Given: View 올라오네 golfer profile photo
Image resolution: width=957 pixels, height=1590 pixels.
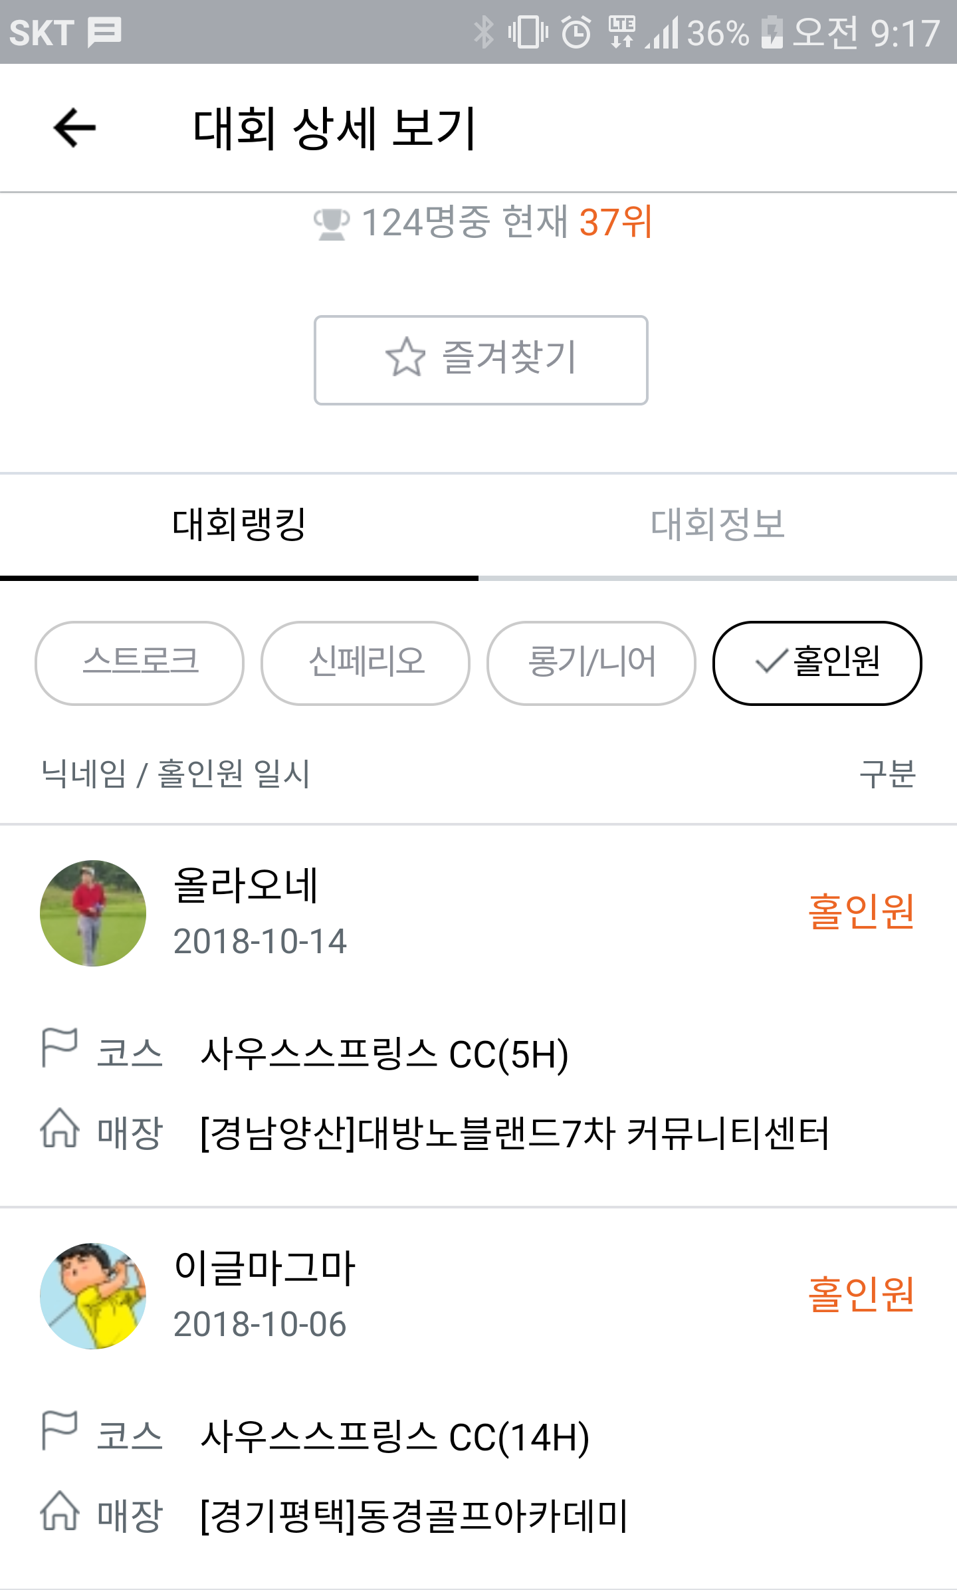Looking at the screenshot, I should 93,913.
